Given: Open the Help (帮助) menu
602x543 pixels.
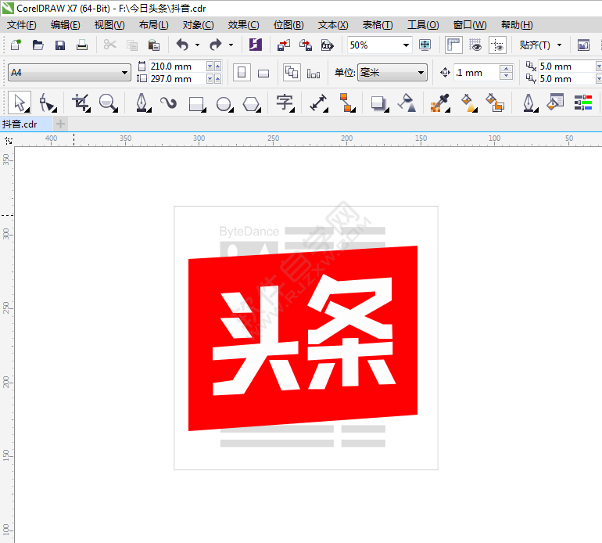Looking at the screenshot, I should pyautogui.click(x=517, y=25).
